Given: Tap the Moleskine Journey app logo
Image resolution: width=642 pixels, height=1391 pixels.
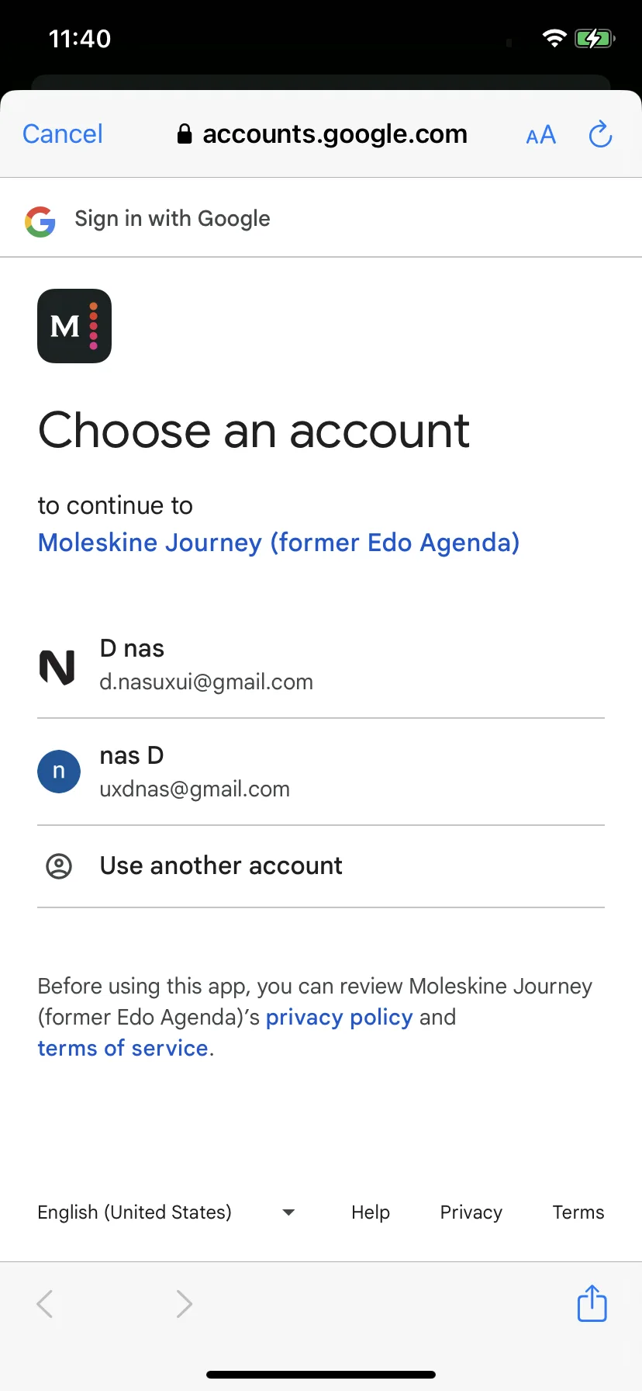Looking at the screenshot, I should [74, 326].
